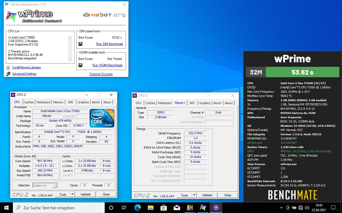Switch to BenchMate taskbar icon

tap(190, 208)
